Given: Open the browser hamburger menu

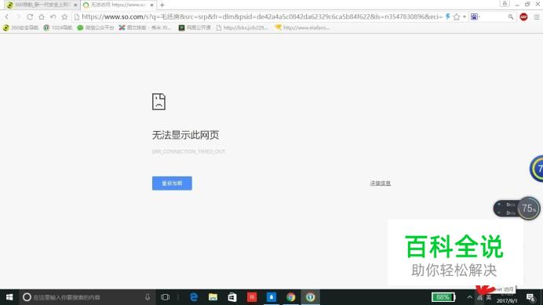Looking at the screenshot, I should 537,16.
